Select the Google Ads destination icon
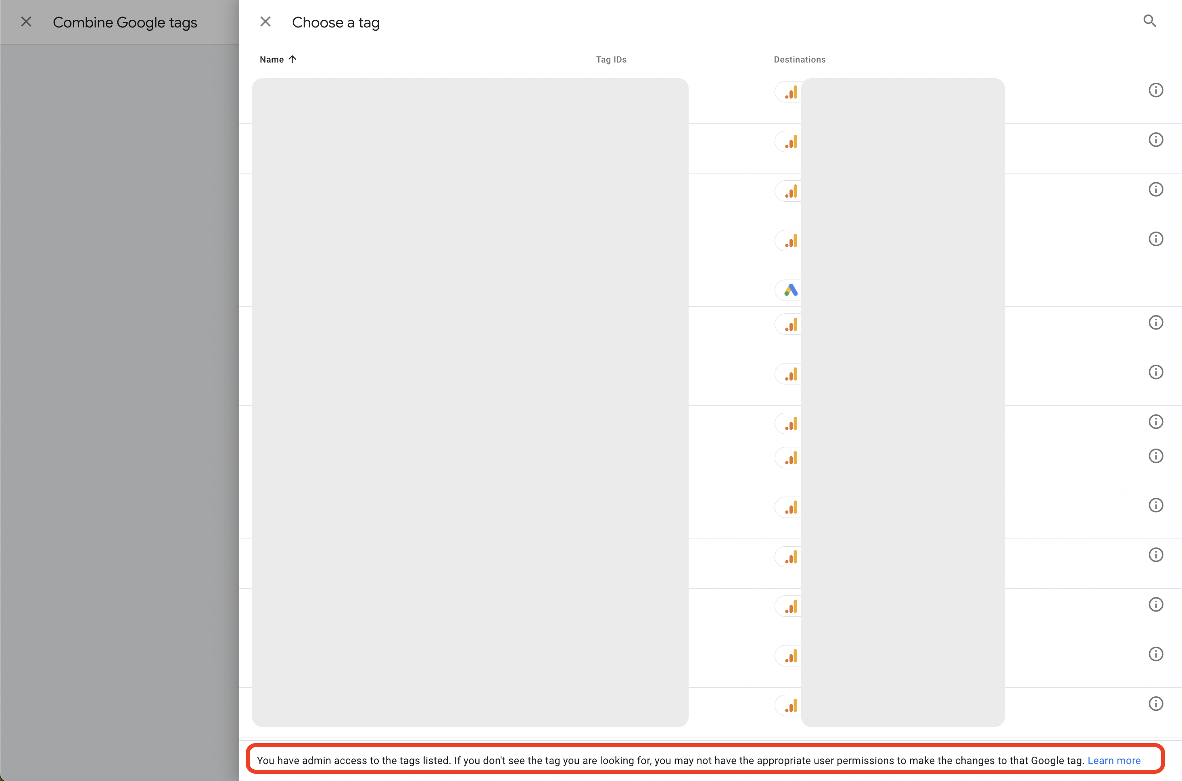This screenshot has height=781, width=1182. tap(791, 290)
